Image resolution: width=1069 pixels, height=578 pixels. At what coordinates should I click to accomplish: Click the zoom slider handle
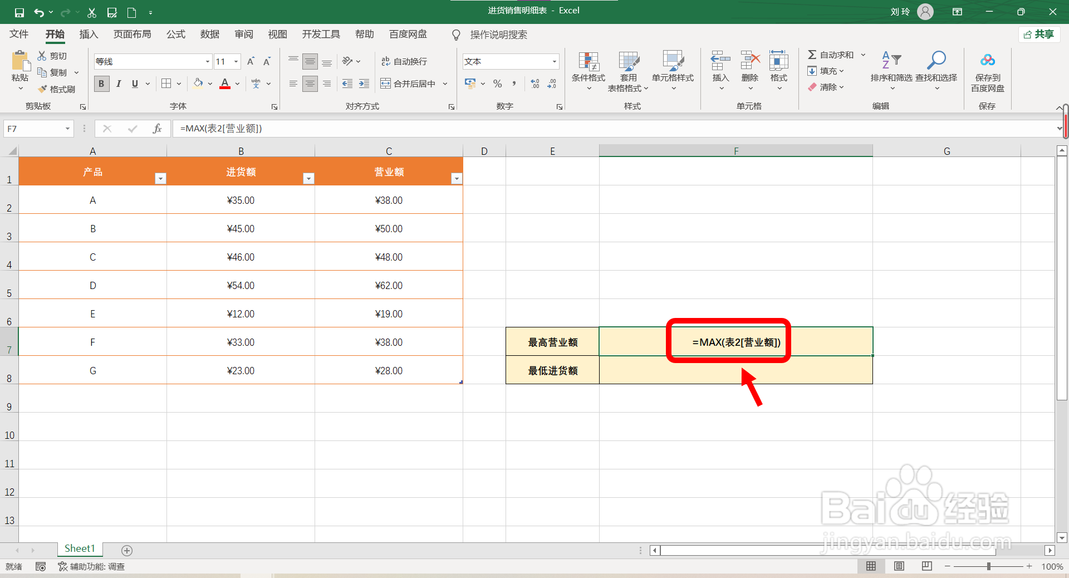pyautogui.click(x=989, y=566)
